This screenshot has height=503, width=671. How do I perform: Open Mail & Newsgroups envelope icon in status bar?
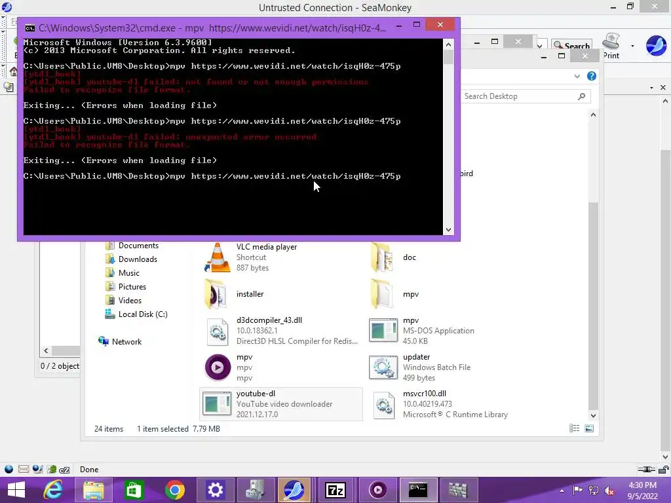[x=24, y=469]
